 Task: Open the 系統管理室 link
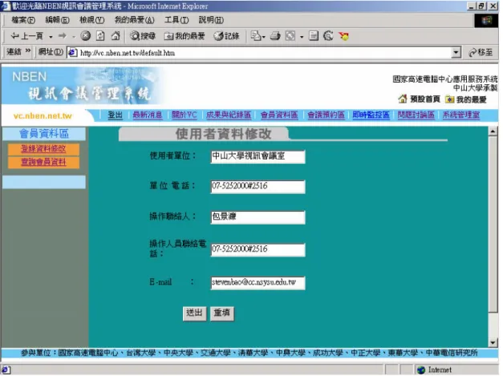coord(461,115)
